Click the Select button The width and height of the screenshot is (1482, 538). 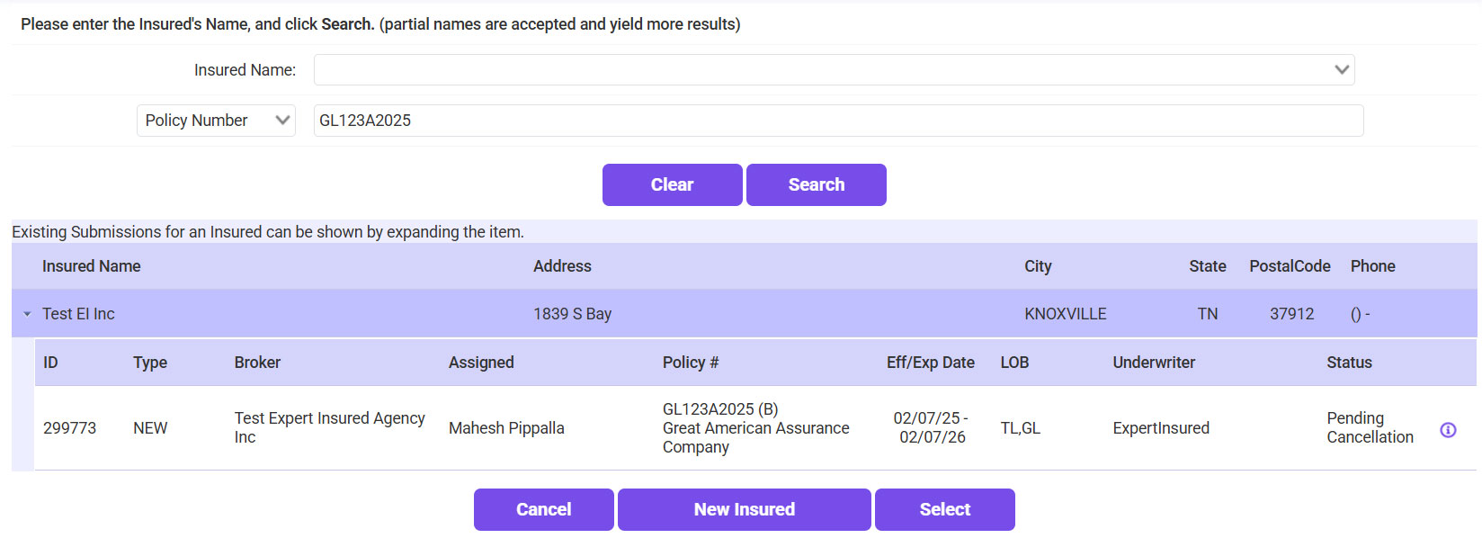point(944,509)
